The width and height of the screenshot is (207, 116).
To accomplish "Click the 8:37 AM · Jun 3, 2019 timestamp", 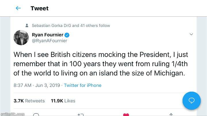I will (x=37, y=85).
